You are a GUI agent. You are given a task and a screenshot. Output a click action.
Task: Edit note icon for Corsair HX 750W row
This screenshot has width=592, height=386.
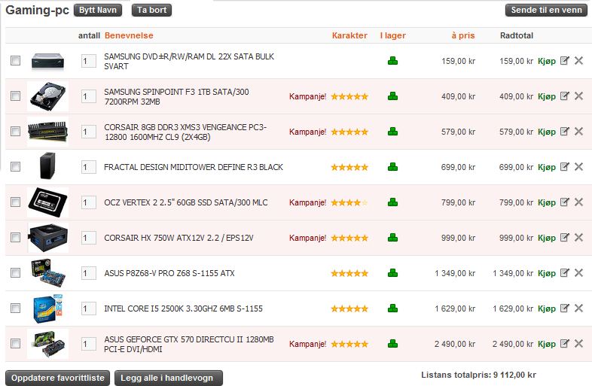tap(564, 237)
